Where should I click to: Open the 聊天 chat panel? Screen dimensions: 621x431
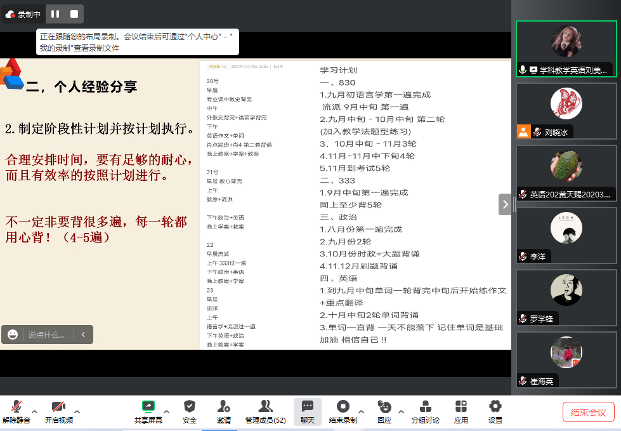(308, 411)
